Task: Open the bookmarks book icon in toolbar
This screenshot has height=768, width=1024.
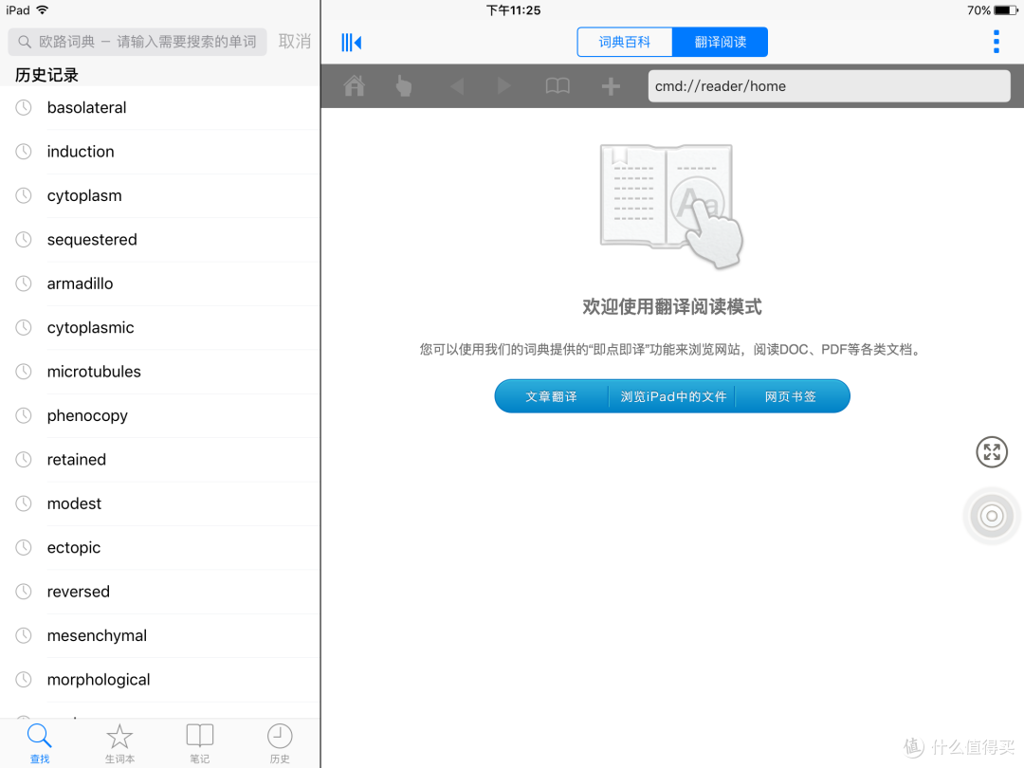Action: (x=558, y=86)
